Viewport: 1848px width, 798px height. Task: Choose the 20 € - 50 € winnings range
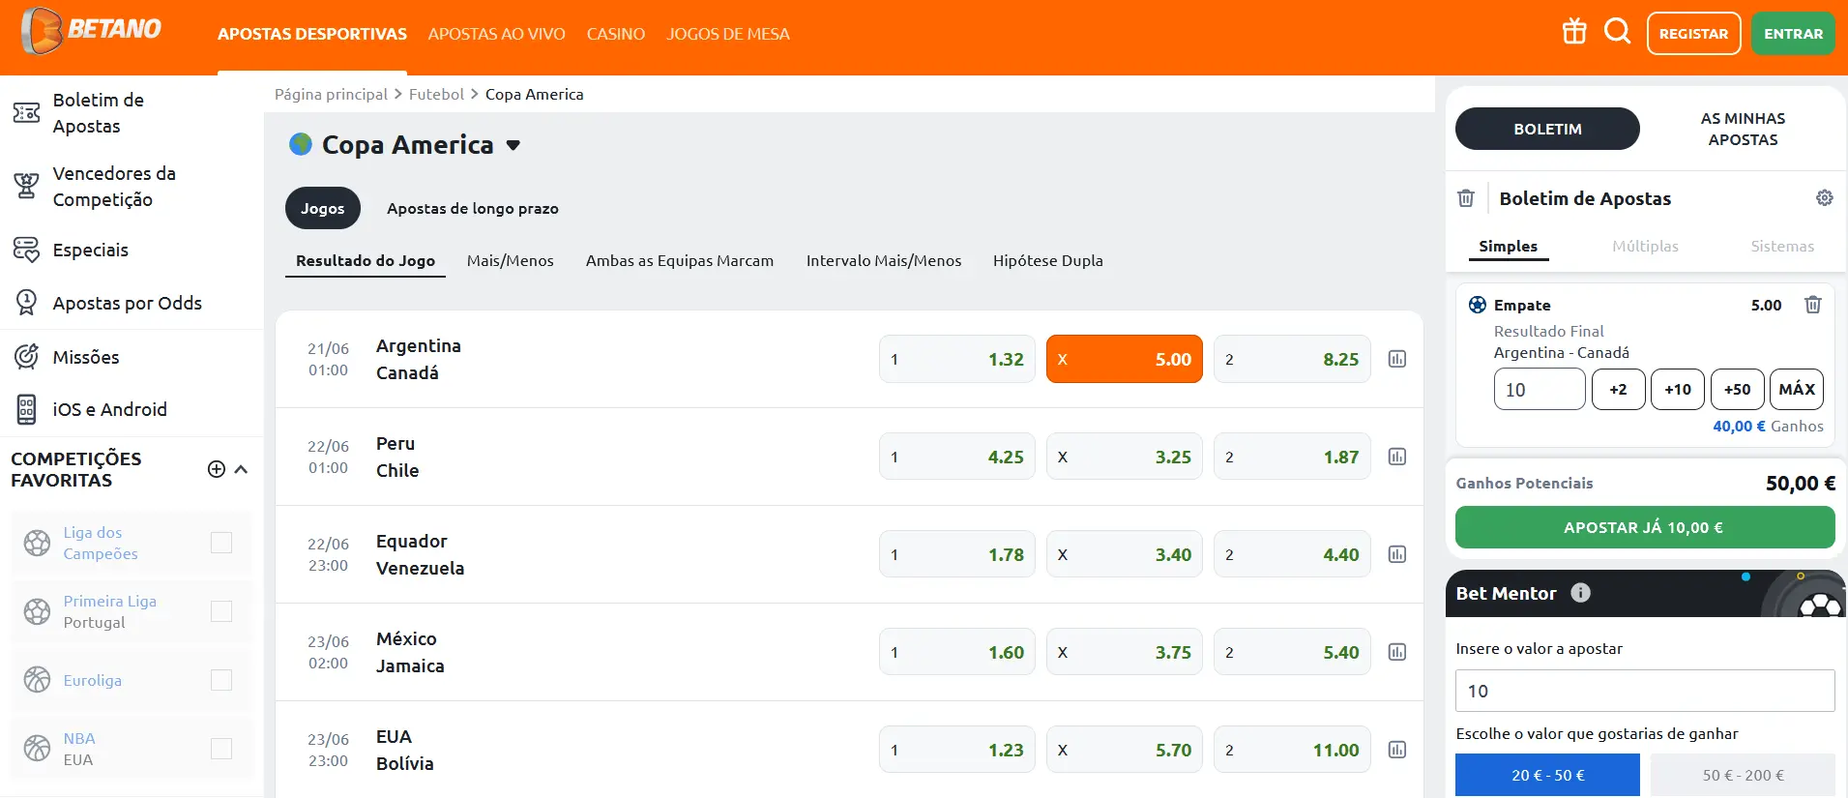[x=1547, y=775]
